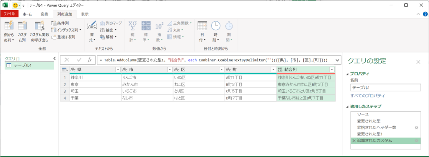Select the テーブル1 query in queries pane

29,65
